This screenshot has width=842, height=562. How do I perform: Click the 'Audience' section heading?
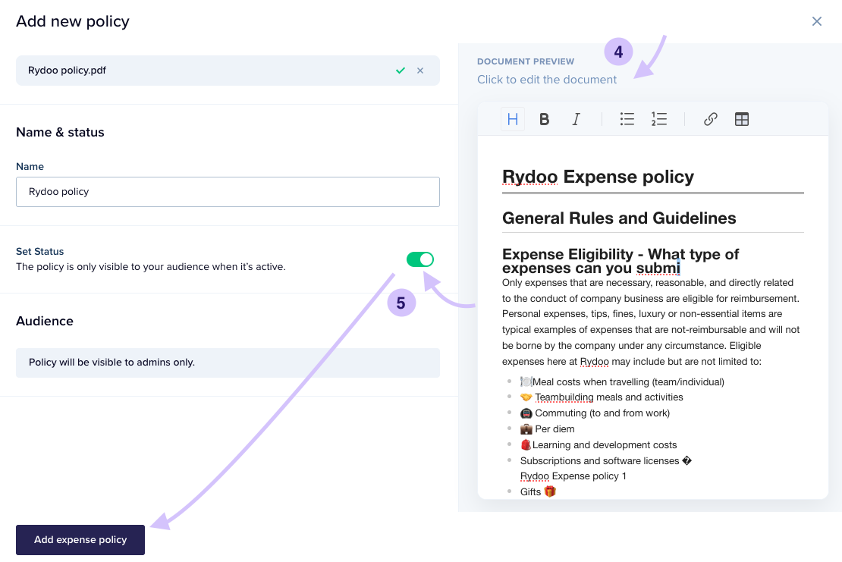click(45, 321)
